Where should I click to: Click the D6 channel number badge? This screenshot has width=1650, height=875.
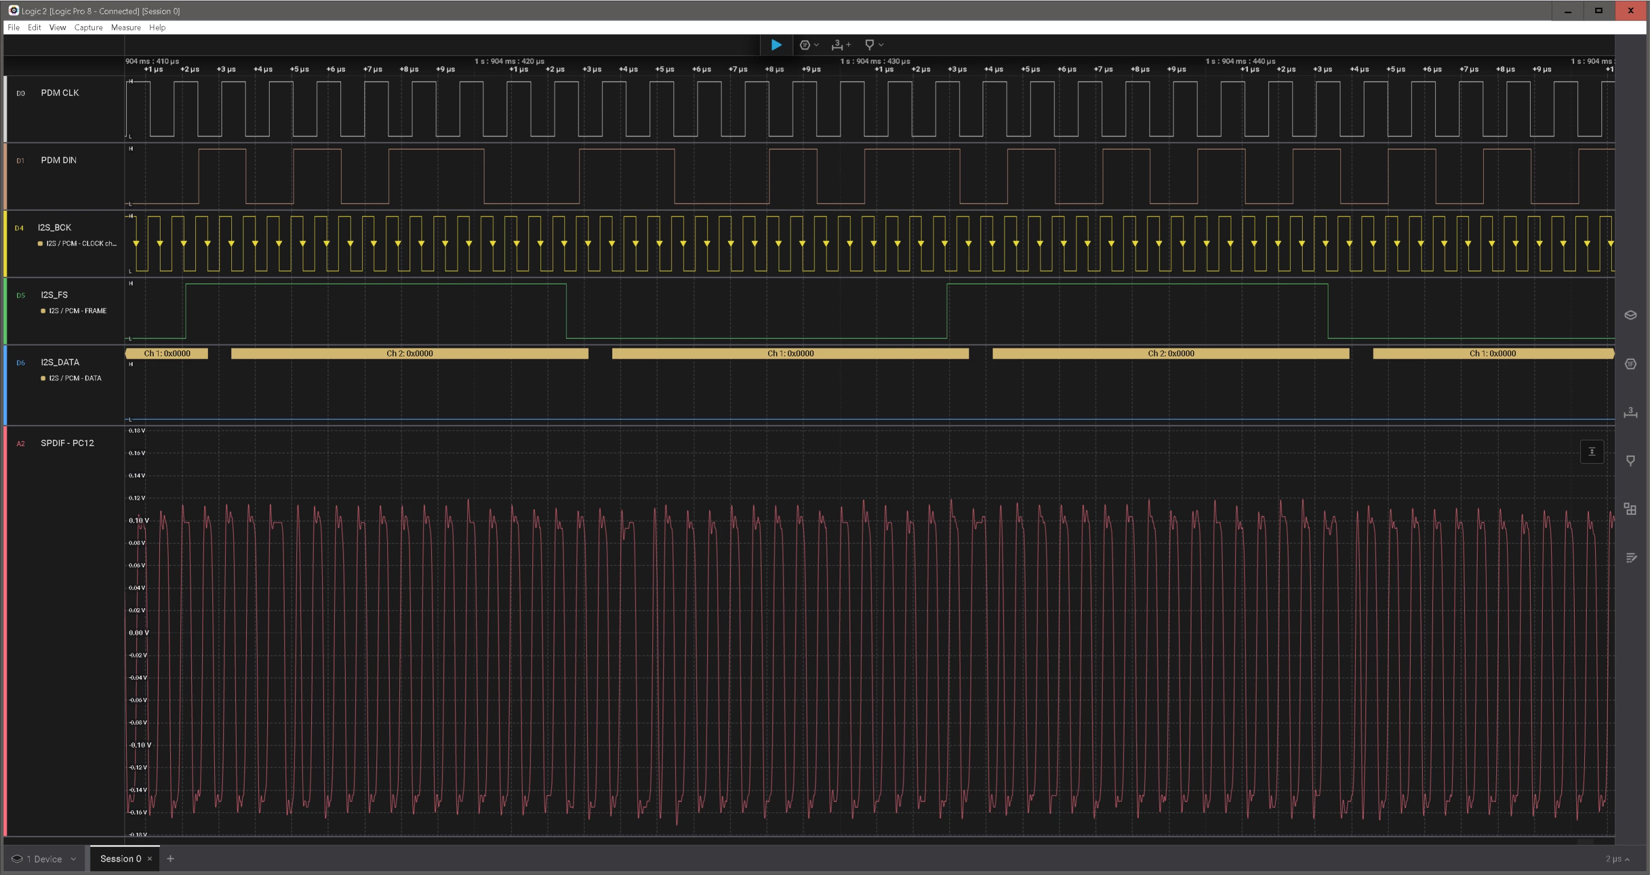(x=21, y=363)
